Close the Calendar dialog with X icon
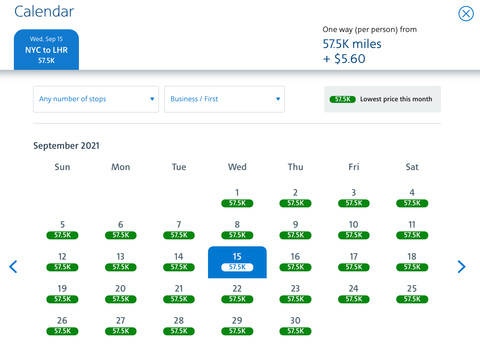Screen dimensions: 480x354 (466, 14)
